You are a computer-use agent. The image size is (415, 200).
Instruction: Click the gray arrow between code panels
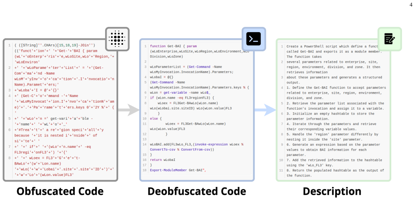tap(129, 110)
